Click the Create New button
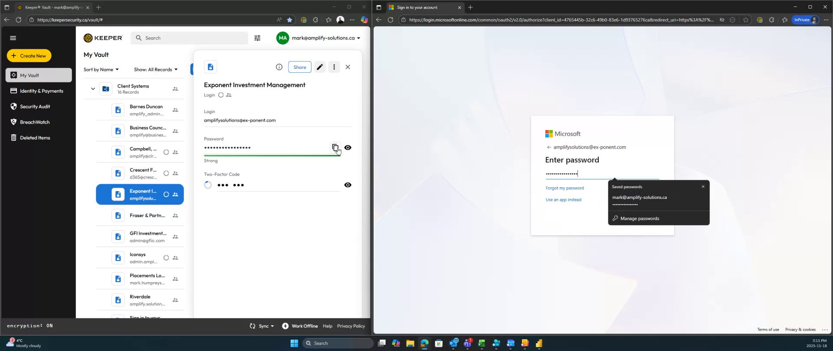Viewport: 833px width, 351px height. click(x=29, y=56)
